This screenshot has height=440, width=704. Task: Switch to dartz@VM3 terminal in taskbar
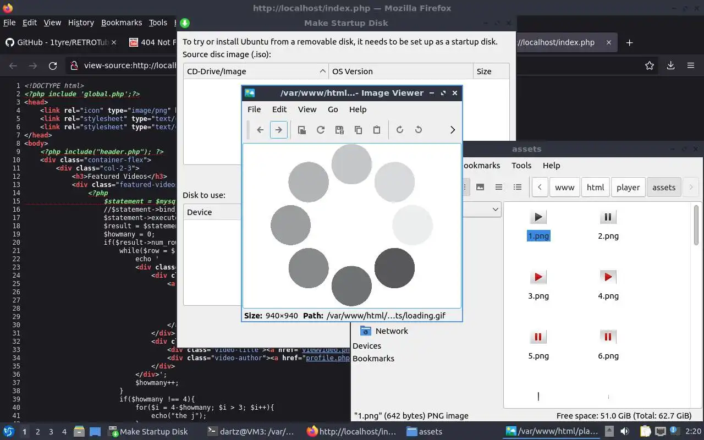[251, 432]
